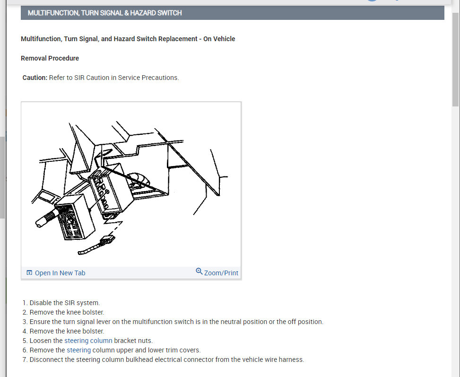
Task: Click the page's right vertical scrollbar thumb
Action: (x=456, y=60)
